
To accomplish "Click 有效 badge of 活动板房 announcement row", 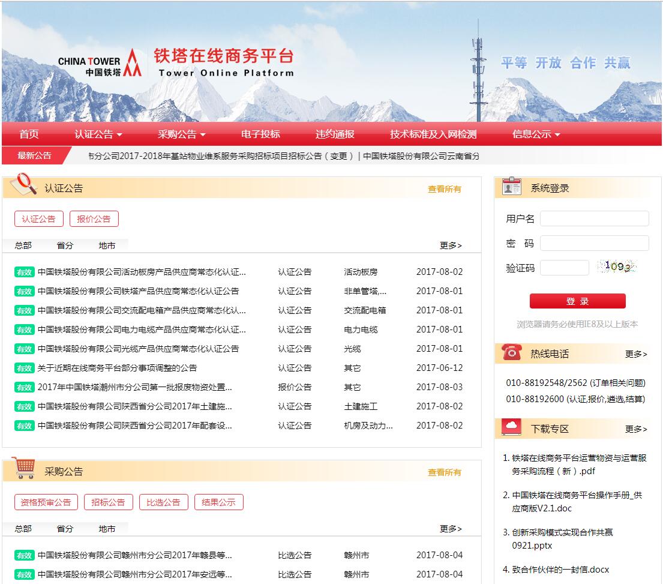I will (24, 272).
